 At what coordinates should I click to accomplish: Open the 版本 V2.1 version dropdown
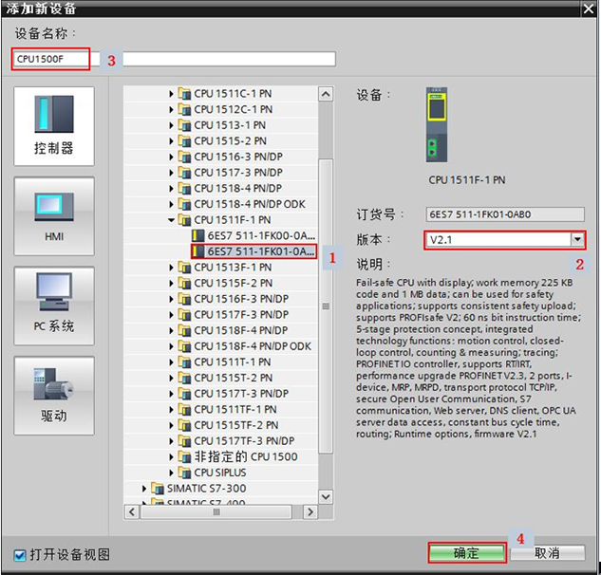[x=577, y=240]
